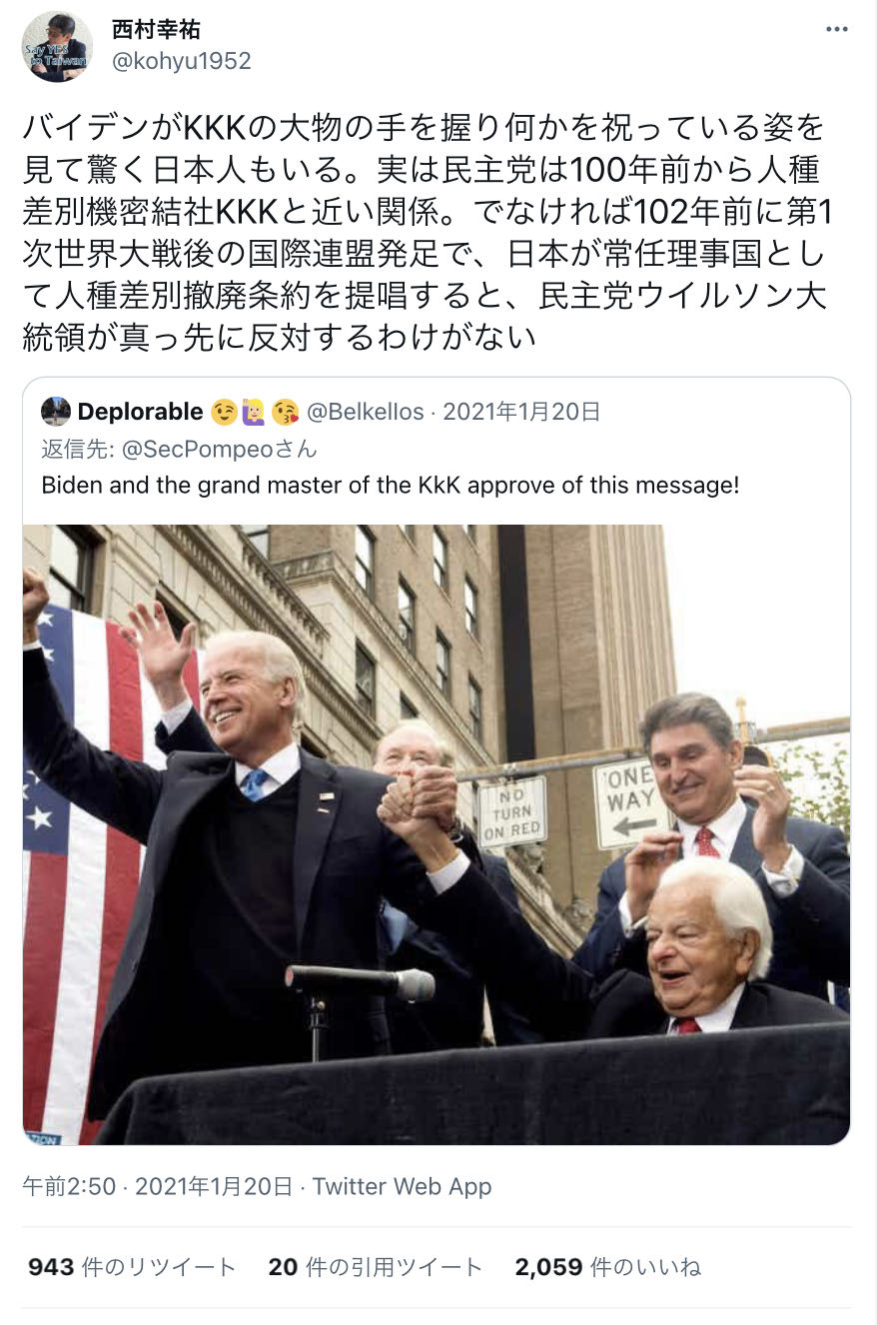
Task: Click the Twitter Web App source label
Action: click(x=402, y=1186)
